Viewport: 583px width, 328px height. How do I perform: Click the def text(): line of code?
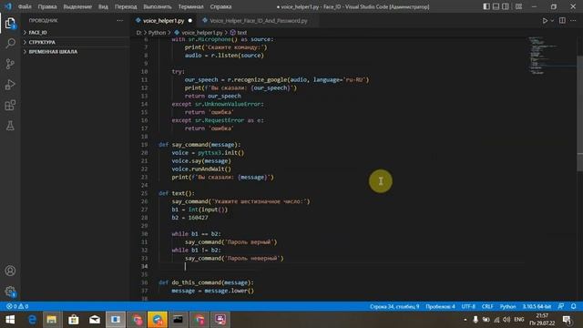coord(176,193)
